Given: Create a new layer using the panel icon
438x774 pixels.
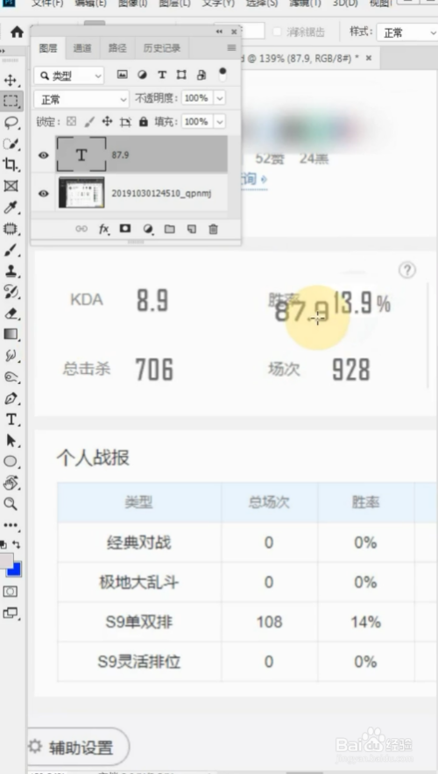Looking at the screenshot, I should [191, 229].
